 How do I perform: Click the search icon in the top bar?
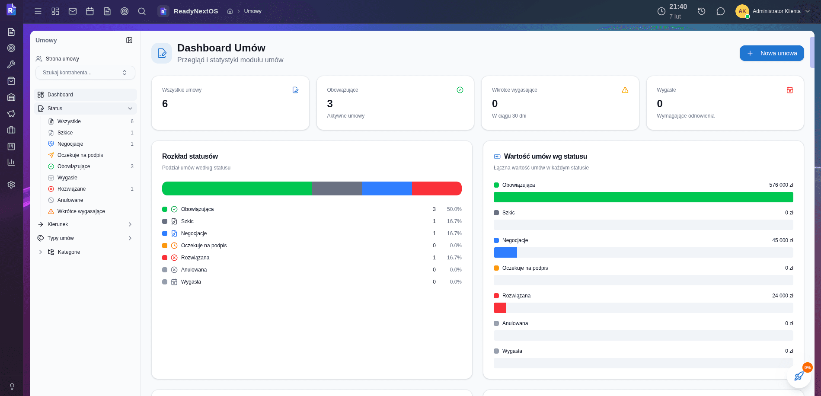pyautogui.click(x=142, y=11)
